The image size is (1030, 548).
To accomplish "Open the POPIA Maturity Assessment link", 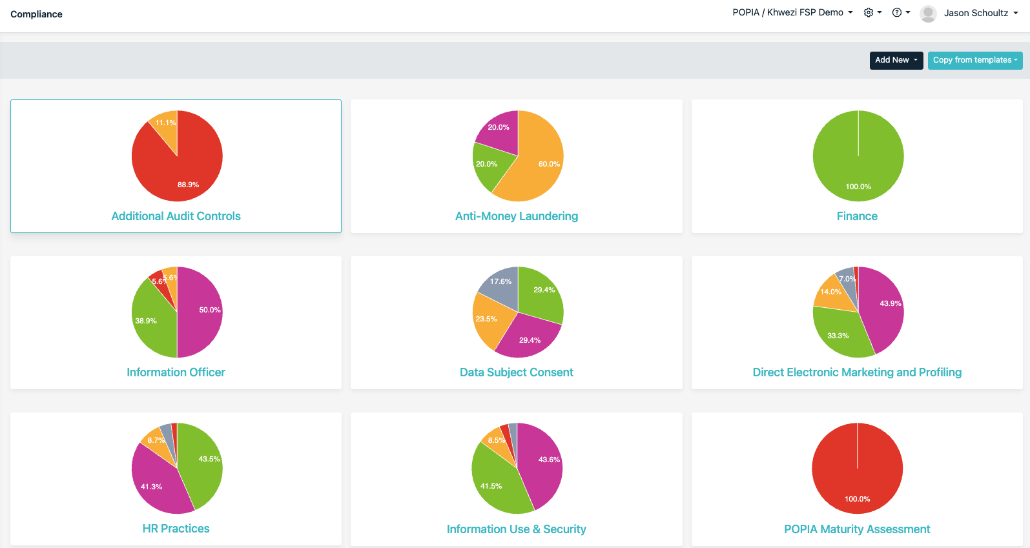I will [857, 529].
